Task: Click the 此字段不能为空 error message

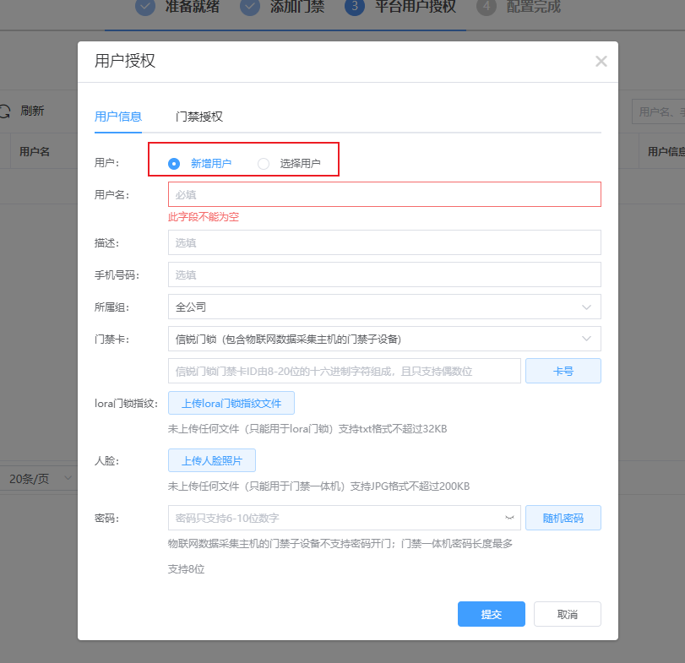Action: tap(204, 216)
